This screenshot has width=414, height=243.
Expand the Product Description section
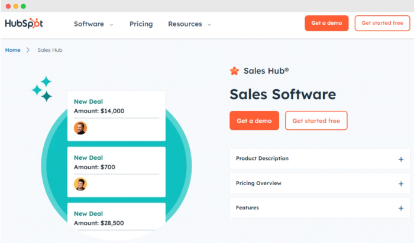401,159
